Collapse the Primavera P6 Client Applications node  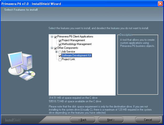click(x=52, y=36)
